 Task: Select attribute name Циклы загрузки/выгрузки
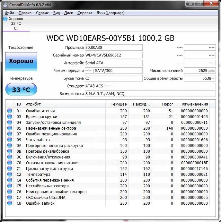pyautogui.click(x=49, y=169)
